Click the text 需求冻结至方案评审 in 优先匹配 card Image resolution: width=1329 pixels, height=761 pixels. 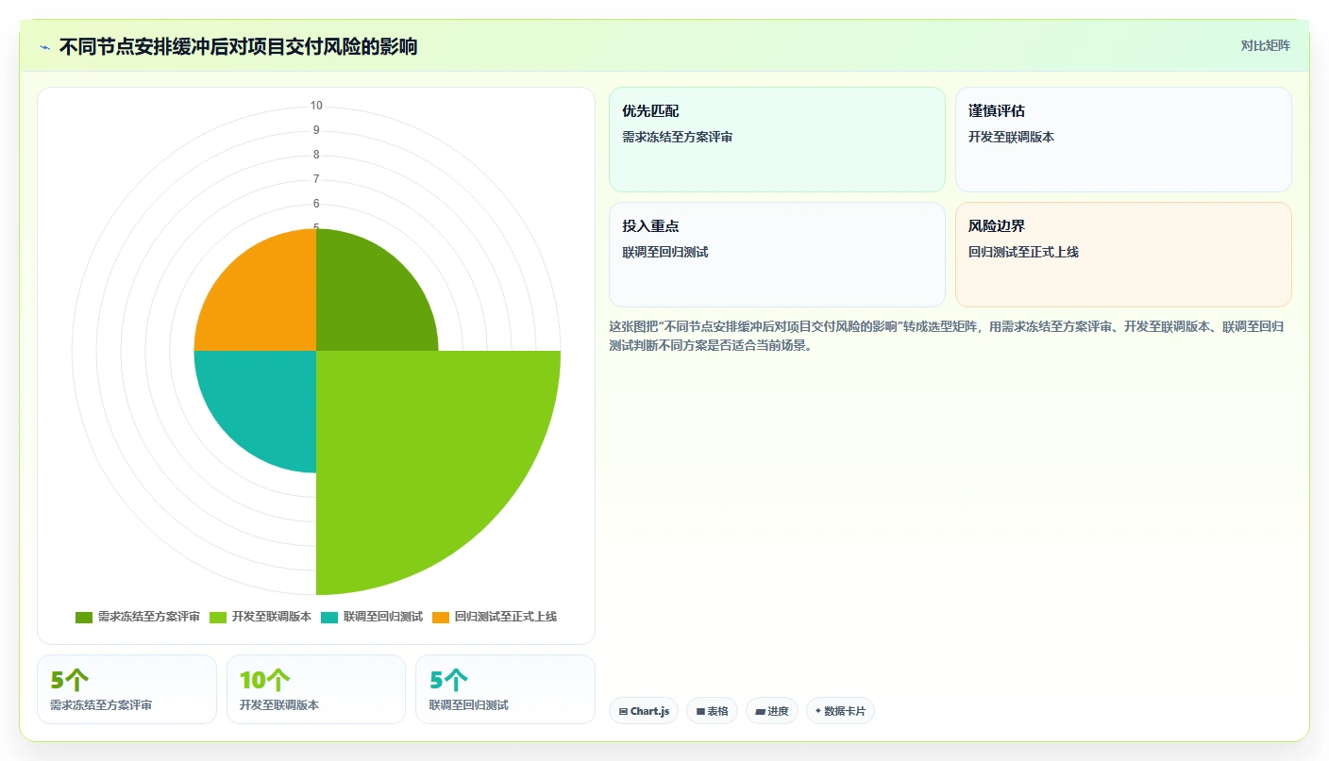[x=678, y=137]
